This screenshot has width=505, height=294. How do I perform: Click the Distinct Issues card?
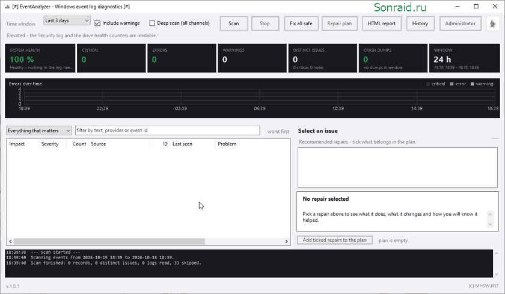[x=323, y=58]
